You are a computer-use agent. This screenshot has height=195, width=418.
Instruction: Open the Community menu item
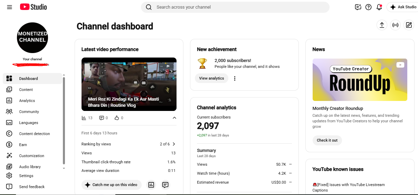click(x=32, y=112)
